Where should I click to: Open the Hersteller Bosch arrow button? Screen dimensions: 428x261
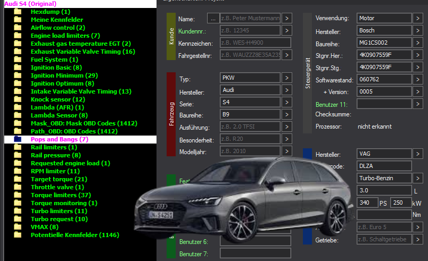tap(418, 30)
